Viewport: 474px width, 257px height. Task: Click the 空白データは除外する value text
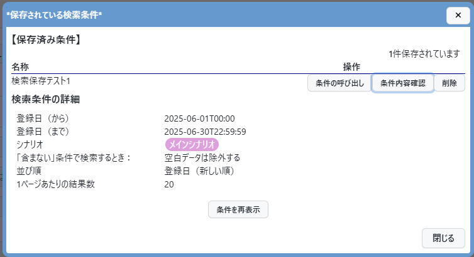(x=202, y=158)
